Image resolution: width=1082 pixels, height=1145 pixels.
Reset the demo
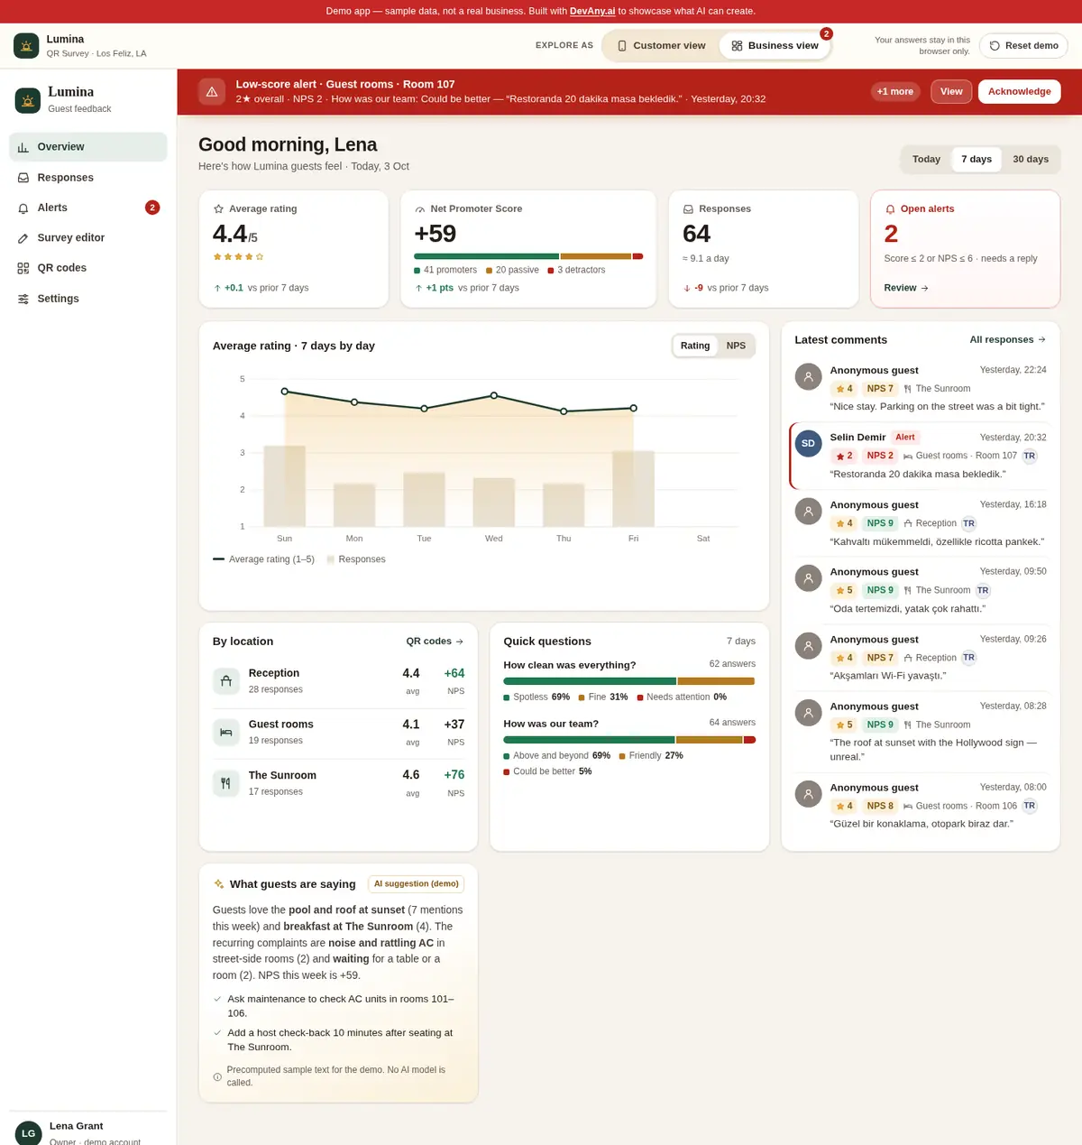[x=1023, y=46]
